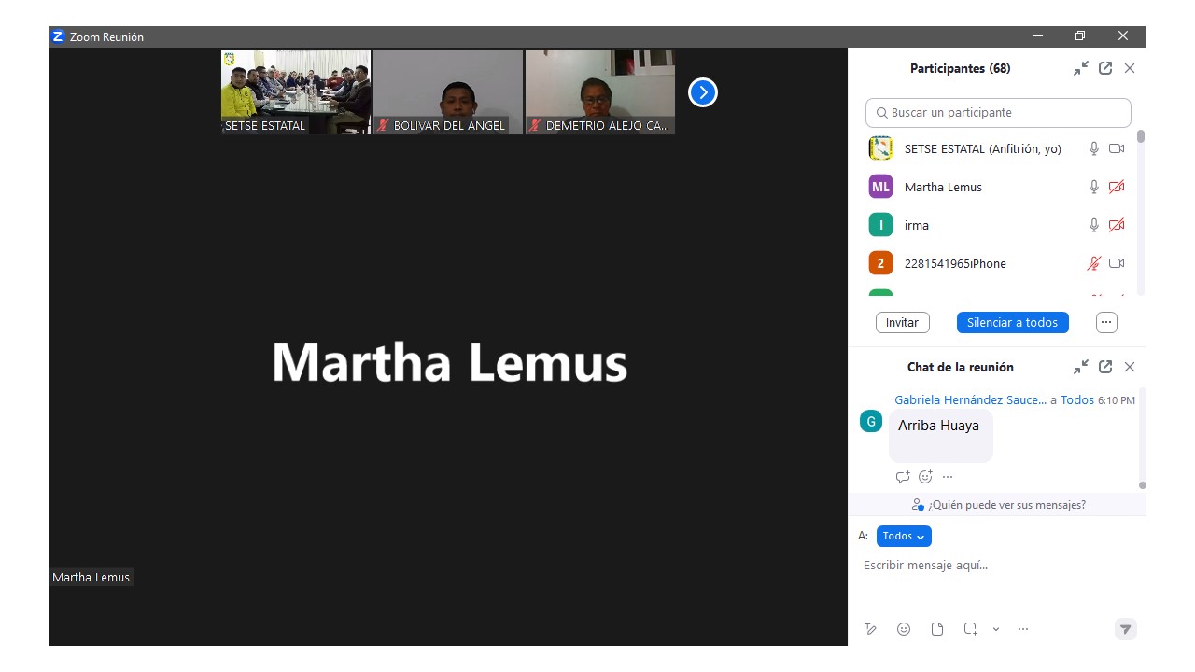Collapse the Chat de la reunión panel
Viewport: 1195px width, 672px height.
point(1081,367)
